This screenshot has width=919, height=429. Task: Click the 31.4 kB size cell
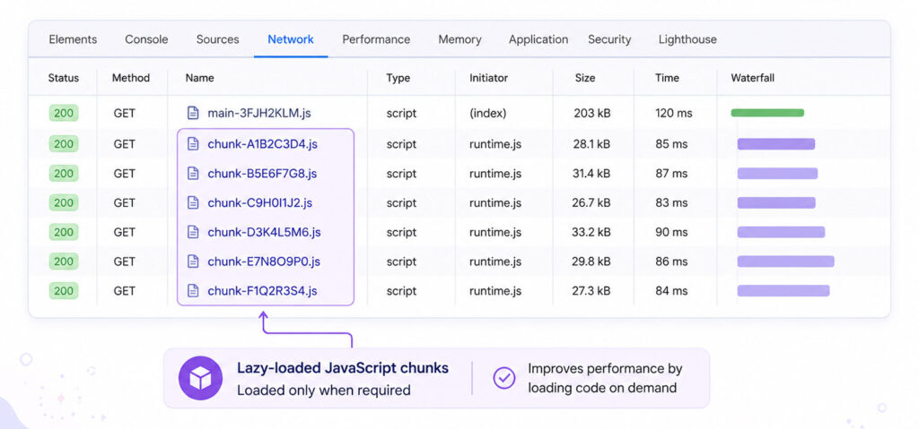click(x=591, y=173)
